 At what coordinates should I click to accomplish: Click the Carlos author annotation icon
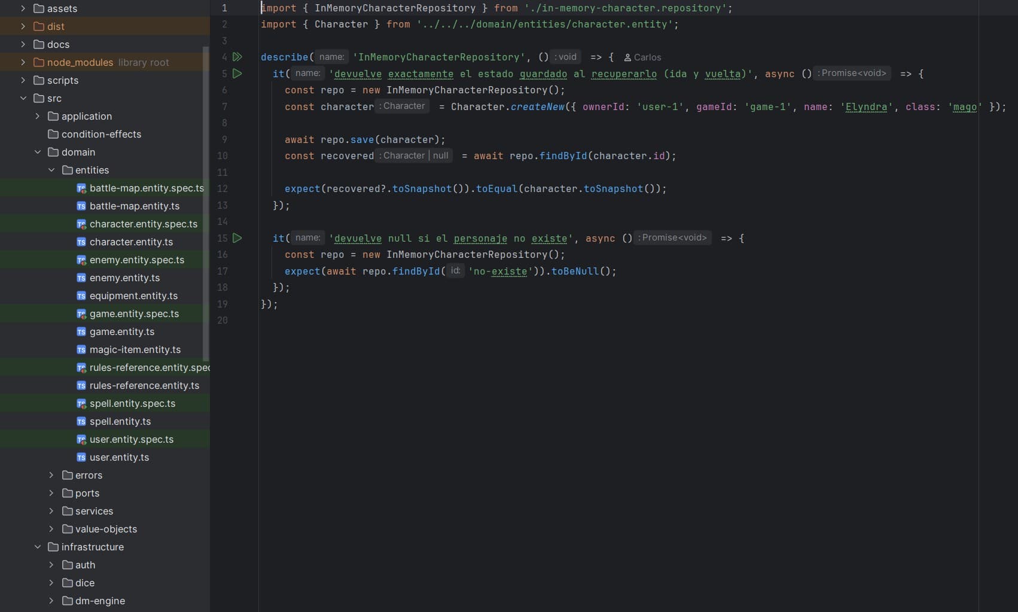click(627, 57)
